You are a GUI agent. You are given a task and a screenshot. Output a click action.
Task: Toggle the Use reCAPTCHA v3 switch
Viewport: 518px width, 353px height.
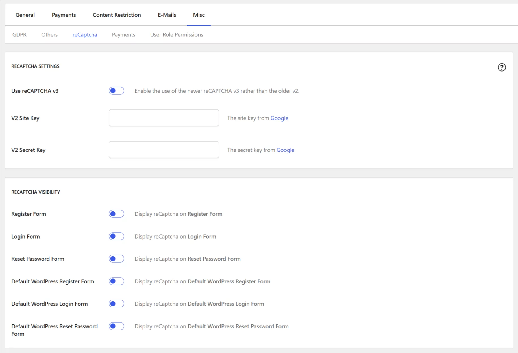[116, 91]
